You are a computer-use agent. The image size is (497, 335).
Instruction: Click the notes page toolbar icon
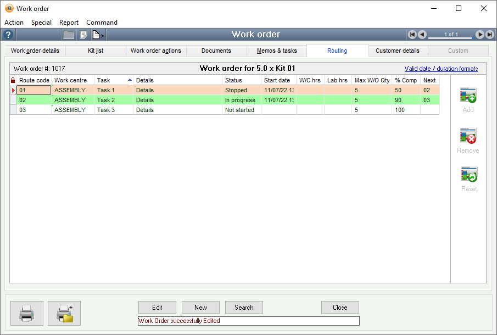coord(83,35)
